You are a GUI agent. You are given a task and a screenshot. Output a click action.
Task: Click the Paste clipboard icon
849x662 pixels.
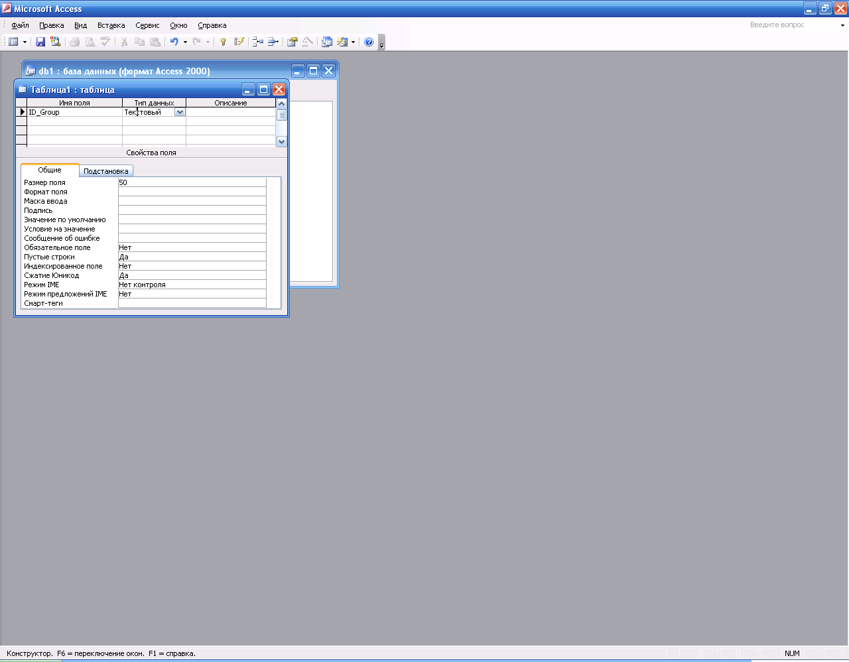[x=155, y=42]
